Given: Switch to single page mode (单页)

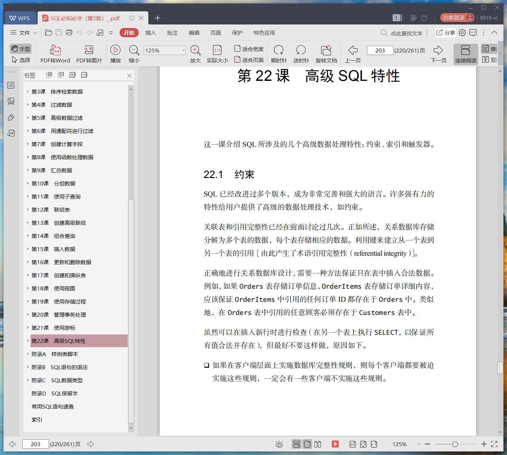Looking at the screenshot, I should click(490, 49).
